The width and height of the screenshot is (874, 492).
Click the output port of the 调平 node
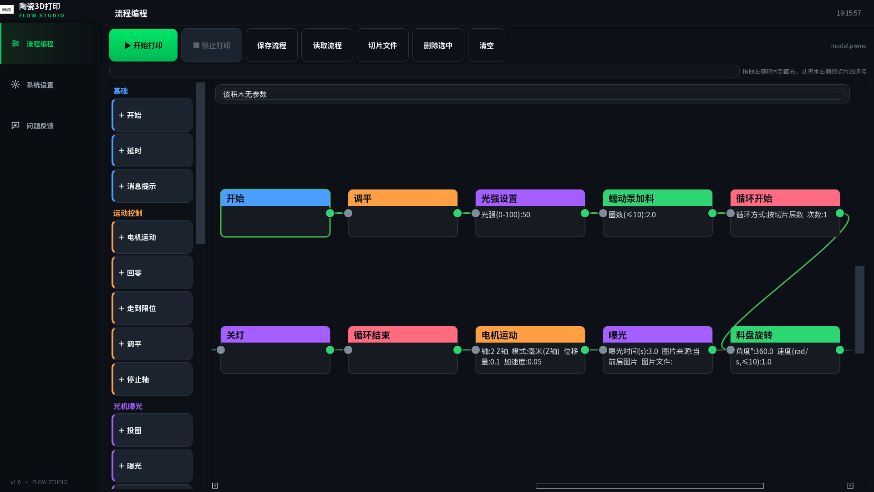[457, 213]
